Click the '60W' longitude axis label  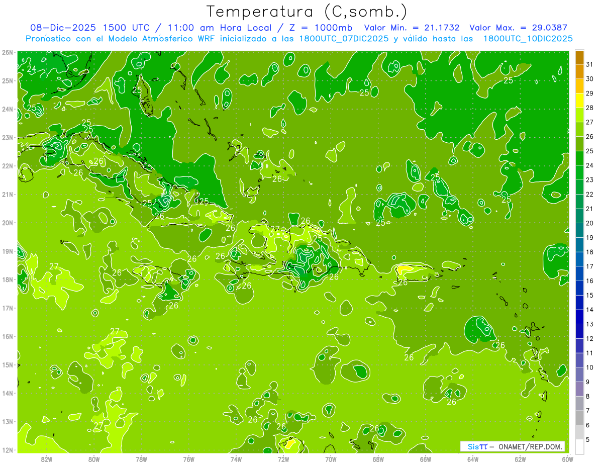tap(567, 459)
